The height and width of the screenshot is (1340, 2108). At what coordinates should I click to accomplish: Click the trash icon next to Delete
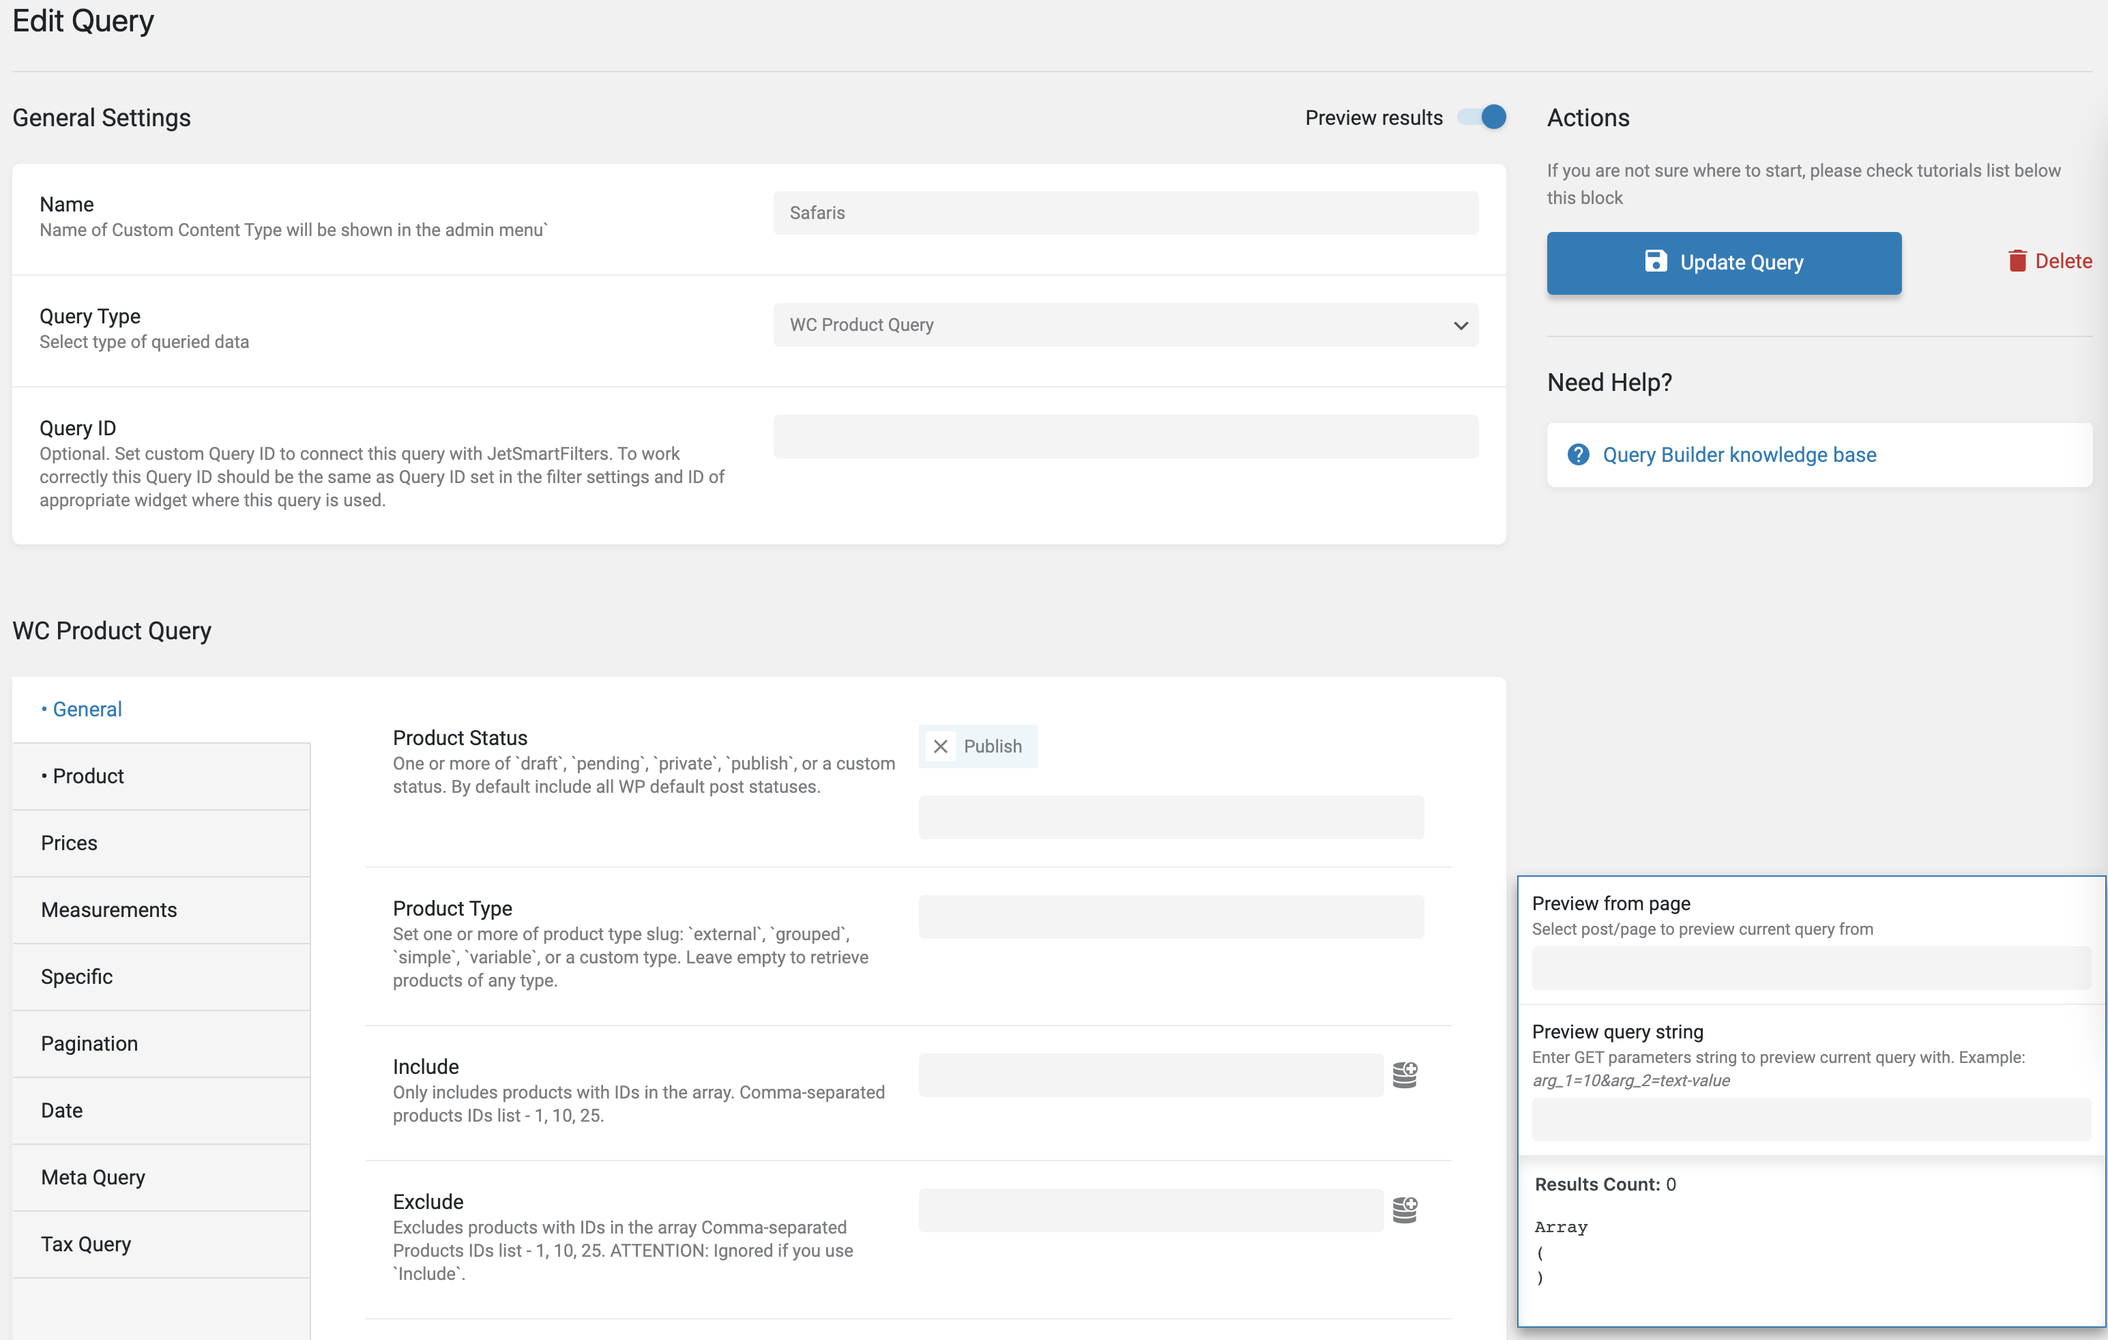coord(2017,260)
